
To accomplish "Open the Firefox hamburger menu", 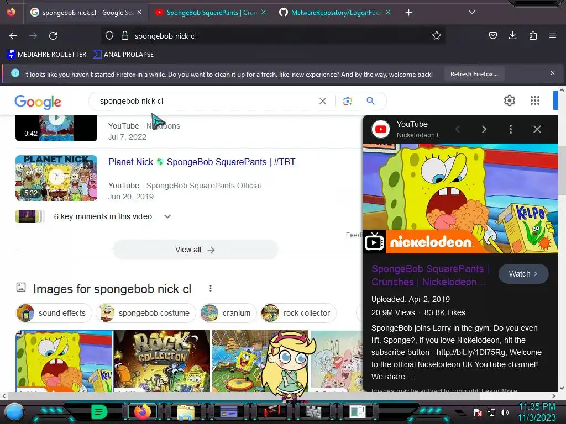I will [552, 35].
